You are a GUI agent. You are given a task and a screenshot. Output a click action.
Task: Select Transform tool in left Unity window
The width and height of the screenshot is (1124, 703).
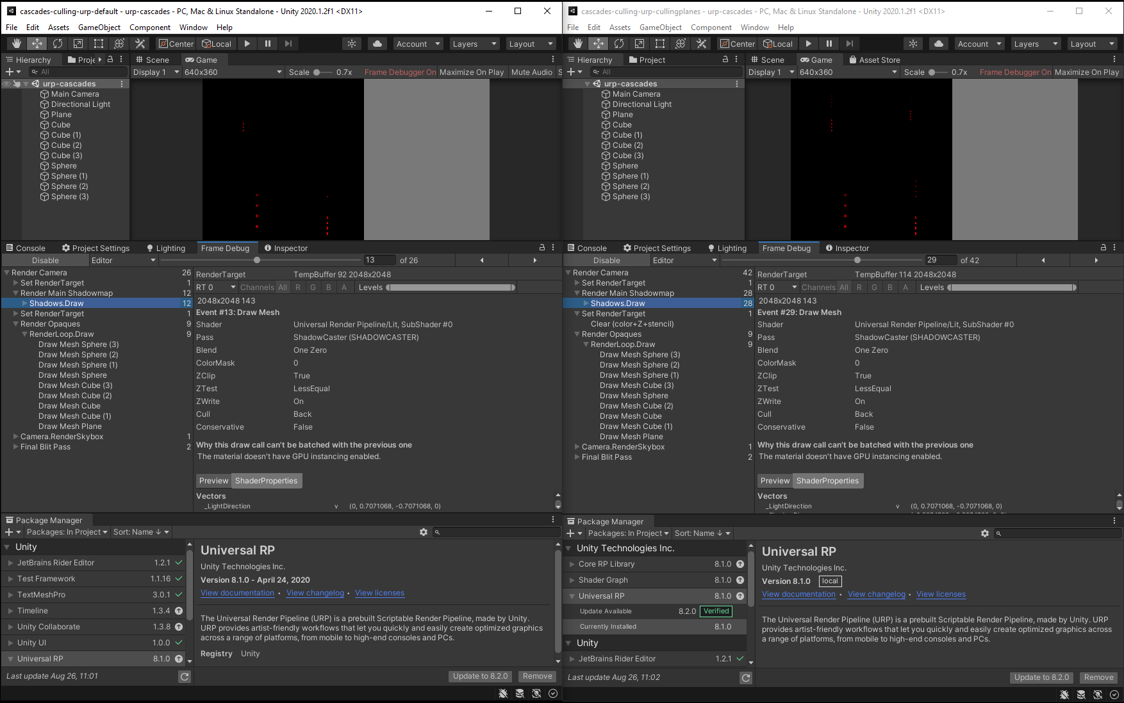119,44
